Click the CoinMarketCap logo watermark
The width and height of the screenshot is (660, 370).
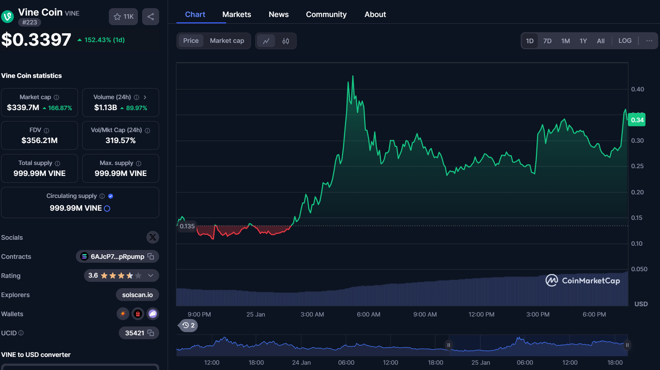pyautogui.click(x=582, y=280)
